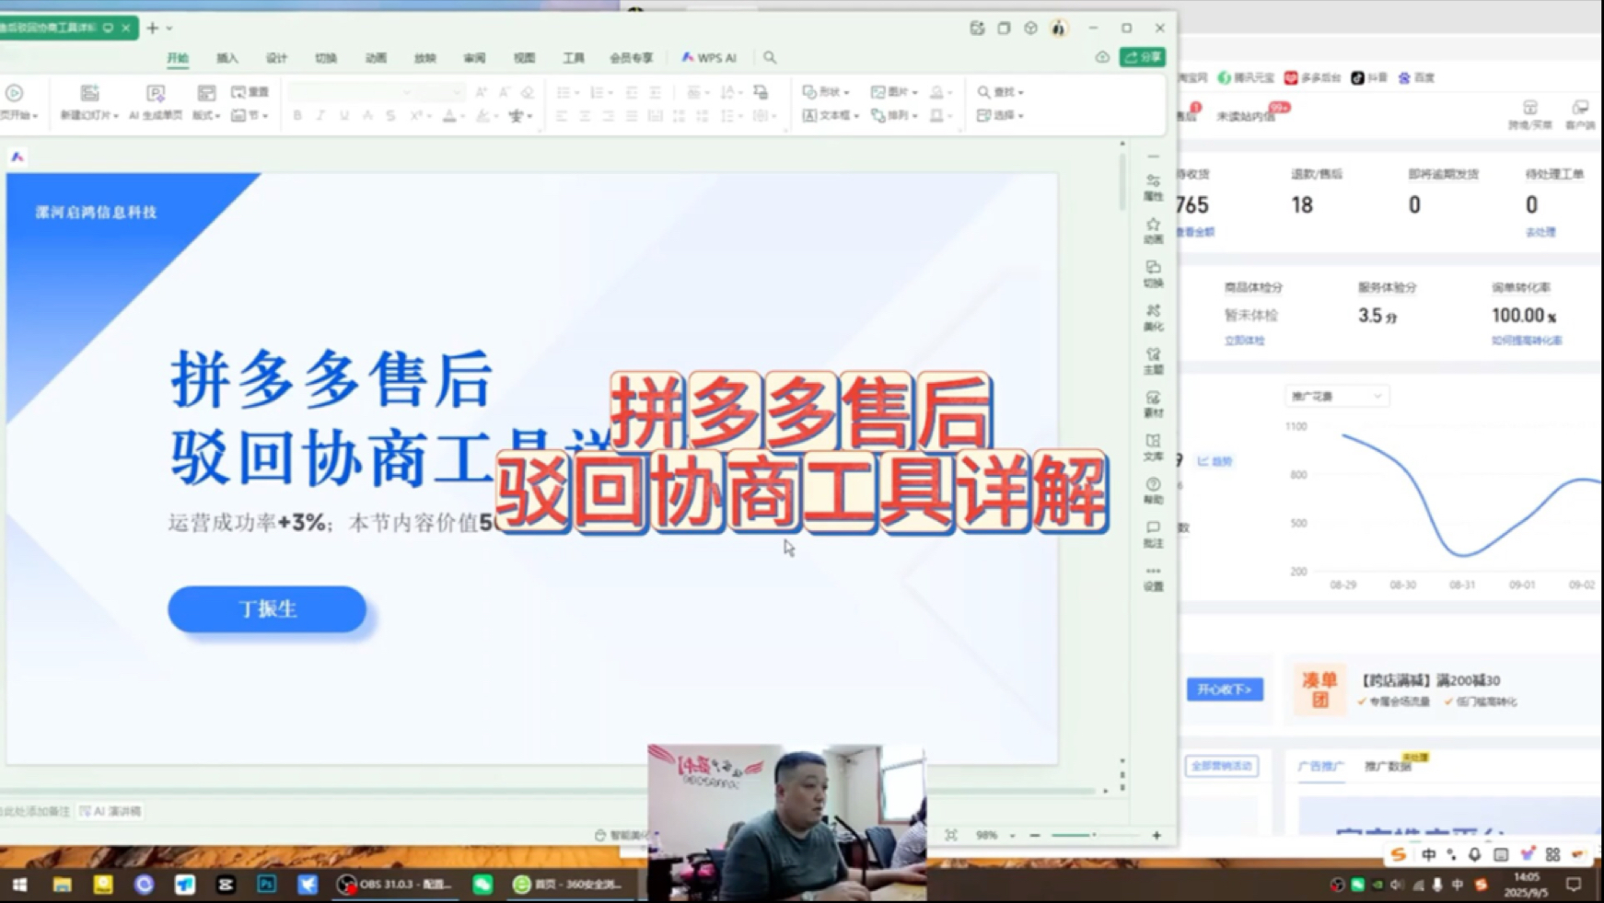
Task: Toggle bold formatting
Action: pyautogui.click(x=297, y=116)
